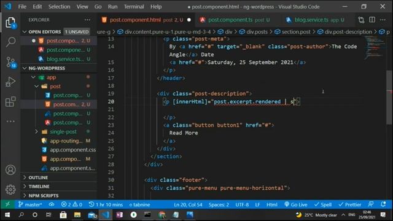Open the Run menu

(112, 7)
